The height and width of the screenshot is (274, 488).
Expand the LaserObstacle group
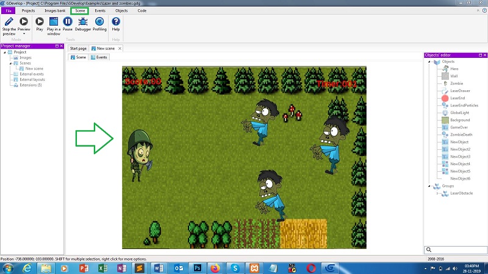[x=437, y=193]
